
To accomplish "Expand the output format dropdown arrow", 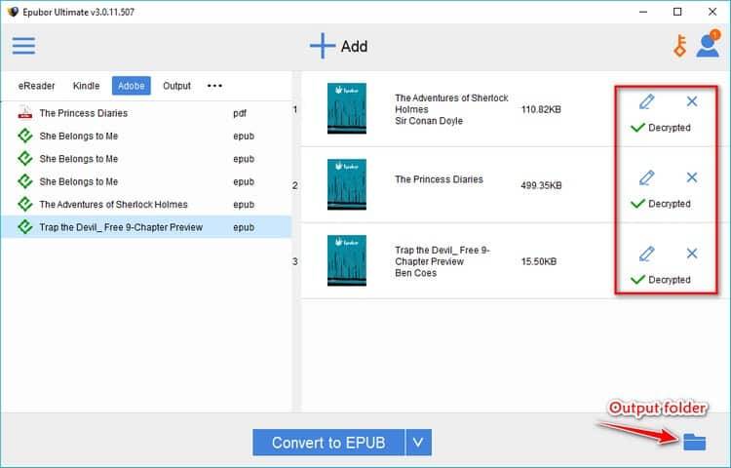I will (x=419, y=443).
